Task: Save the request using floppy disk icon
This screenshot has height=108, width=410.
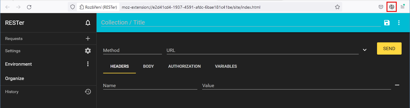Action: pos(387,23)
